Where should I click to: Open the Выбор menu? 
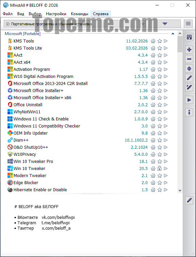coord(35,14)
